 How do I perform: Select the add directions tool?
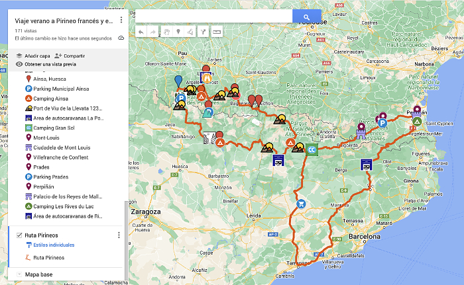[203, 32]
